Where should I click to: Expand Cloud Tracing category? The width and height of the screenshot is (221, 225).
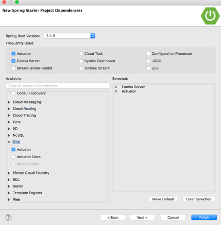9,115
